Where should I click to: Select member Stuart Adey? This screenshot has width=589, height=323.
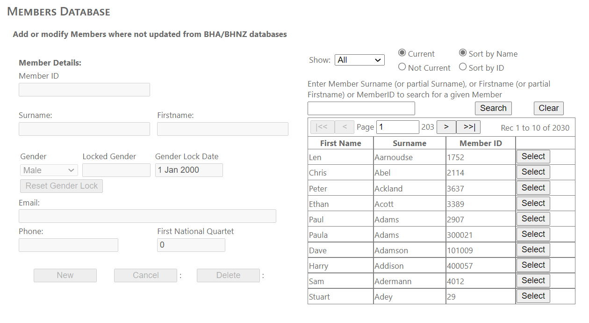coord(533,296)
